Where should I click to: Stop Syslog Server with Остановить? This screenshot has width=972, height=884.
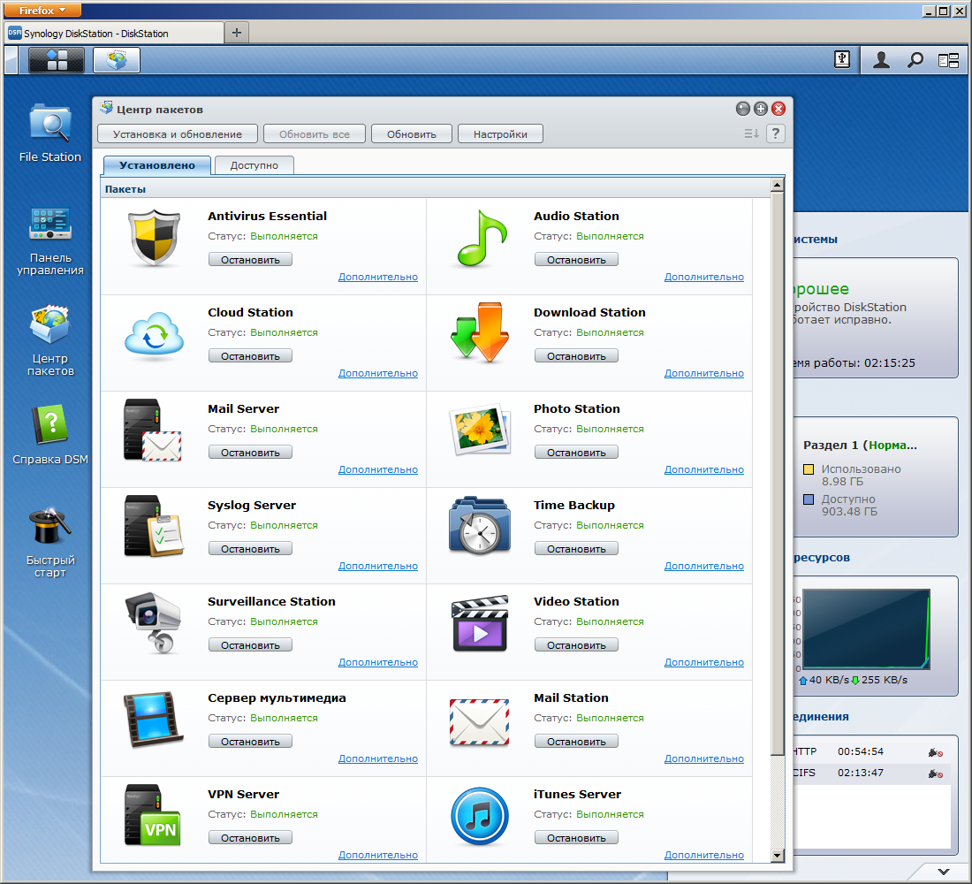pos(250,549)
